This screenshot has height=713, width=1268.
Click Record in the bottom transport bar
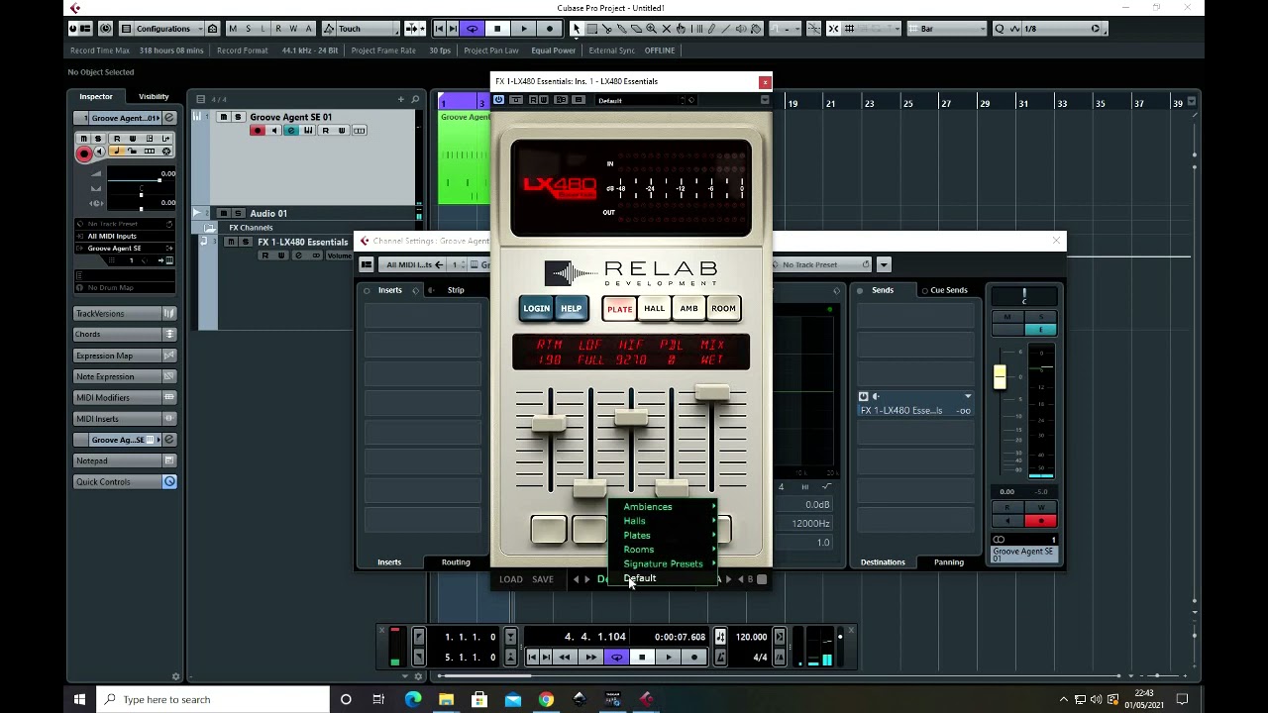click(693, 658)
